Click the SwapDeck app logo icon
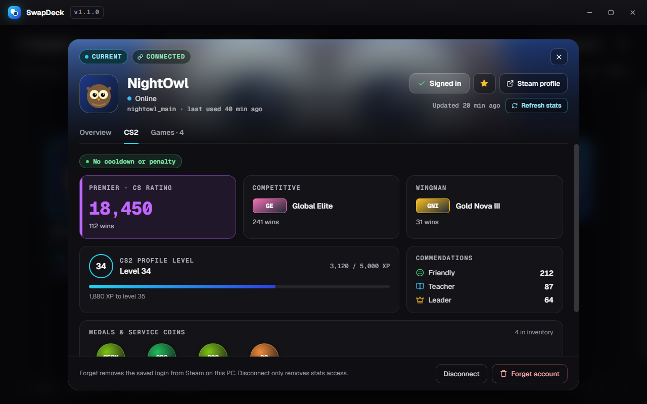The width and height of the screenshot is (647, 404). [14, 12]
